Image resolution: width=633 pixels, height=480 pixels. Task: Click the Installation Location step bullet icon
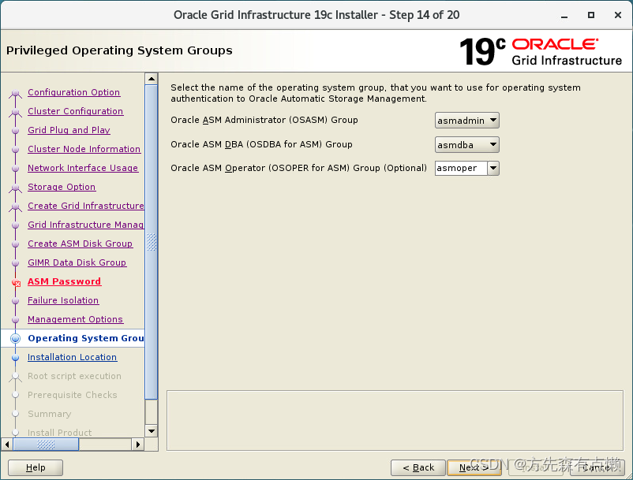point(15,358)
